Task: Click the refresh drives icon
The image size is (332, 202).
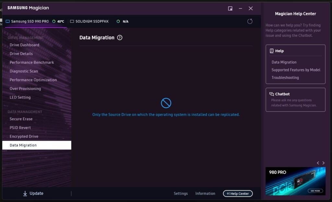Action: point(250,21)
